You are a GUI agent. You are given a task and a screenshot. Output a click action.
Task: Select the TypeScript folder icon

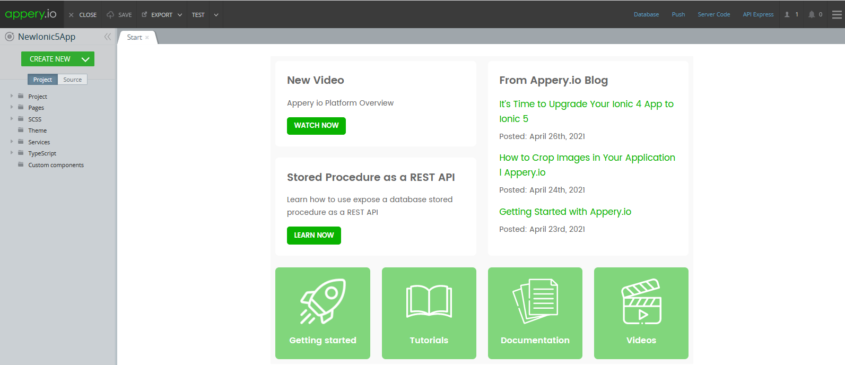(21, 153)
